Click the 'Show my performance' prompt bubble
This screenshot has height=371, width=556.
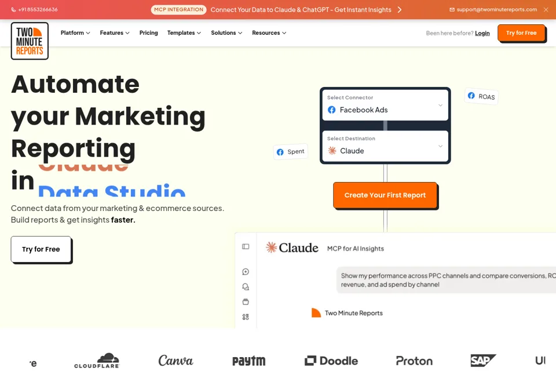click(x=446, y=280)
